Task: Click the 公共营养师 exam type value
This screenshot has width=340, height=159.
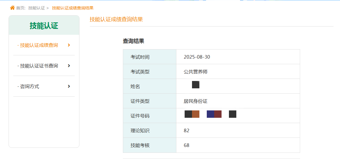Action: pos(196,72)
